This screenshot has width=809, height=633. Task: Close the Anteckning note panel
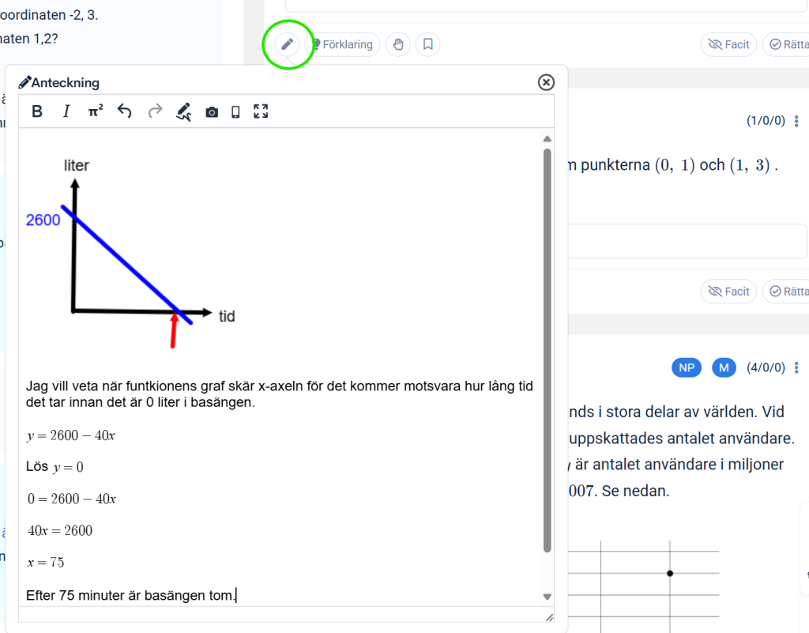546,82
